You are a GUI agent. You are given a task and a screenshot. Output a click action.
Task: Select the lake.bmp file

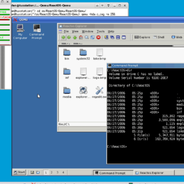click(x=100, y=54)
